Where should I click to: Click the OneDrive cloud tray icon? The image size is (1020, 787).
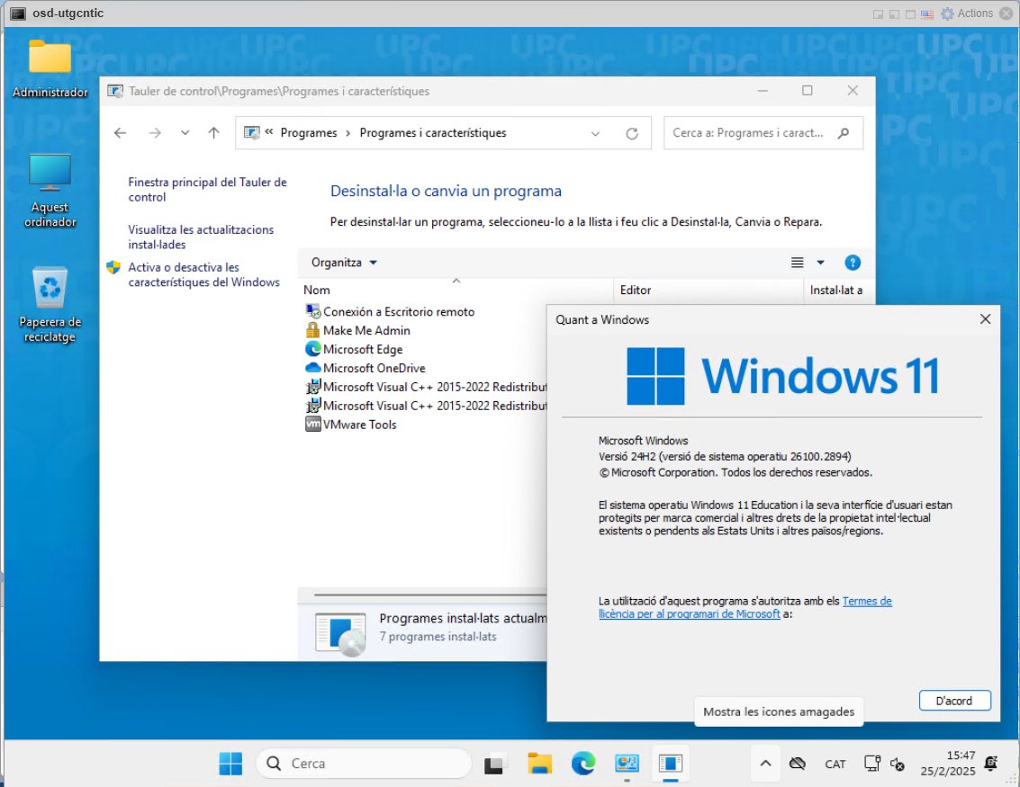(798, 764)
